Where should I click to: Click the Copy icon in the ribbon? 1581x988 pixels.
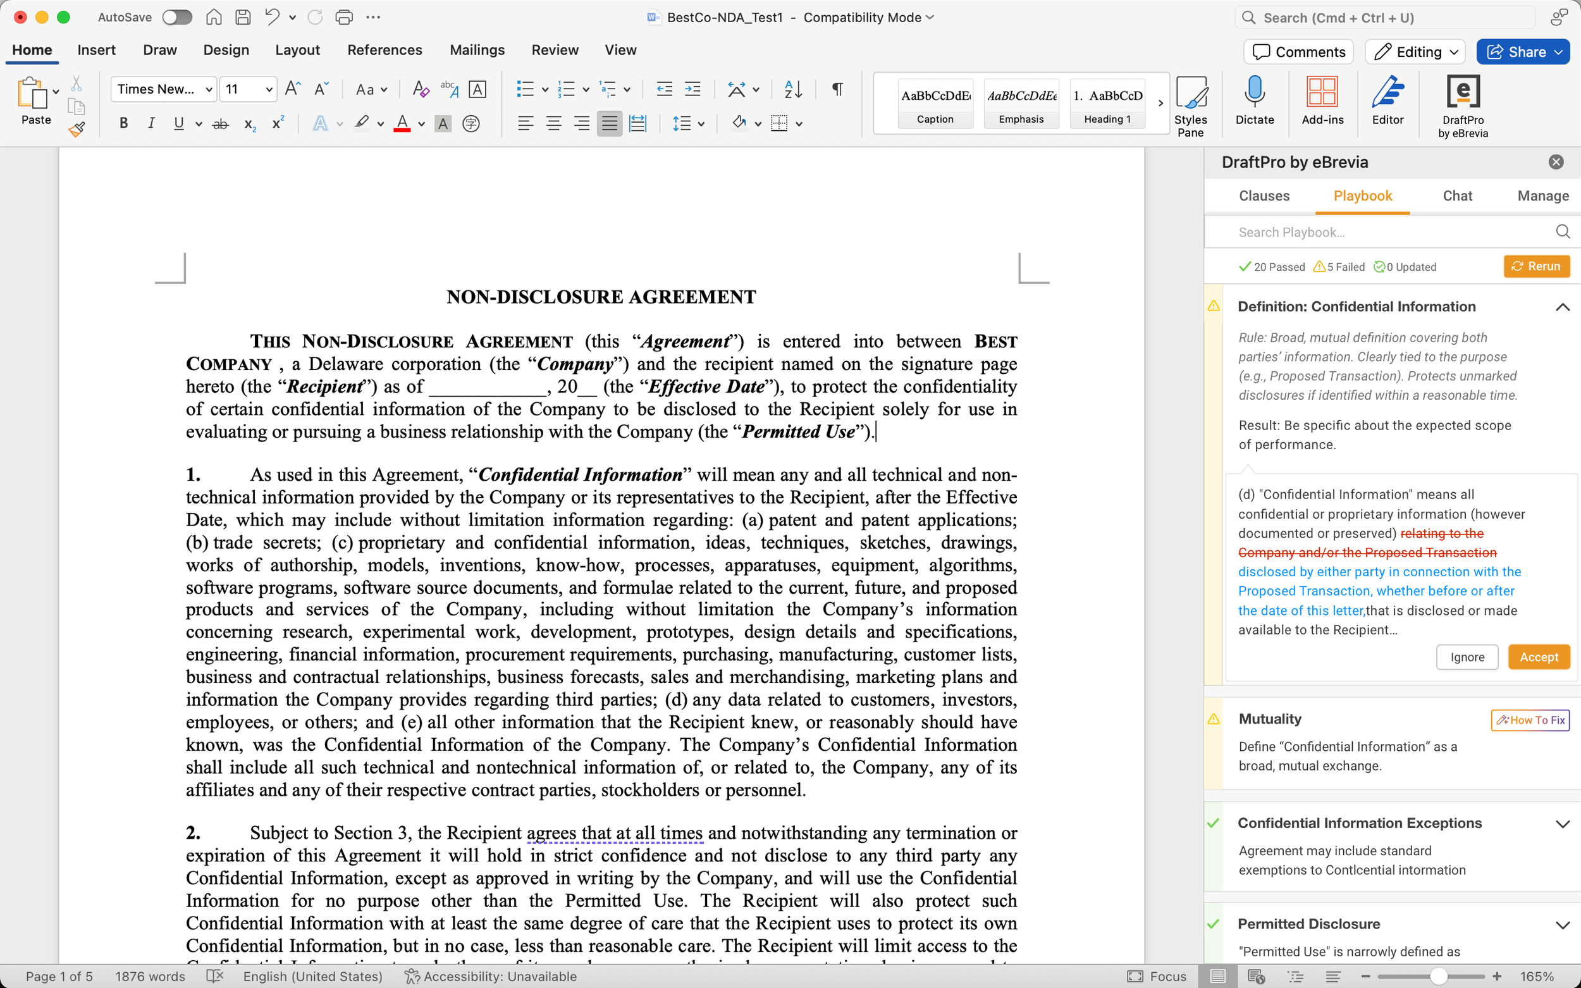(x=77, y=106)
